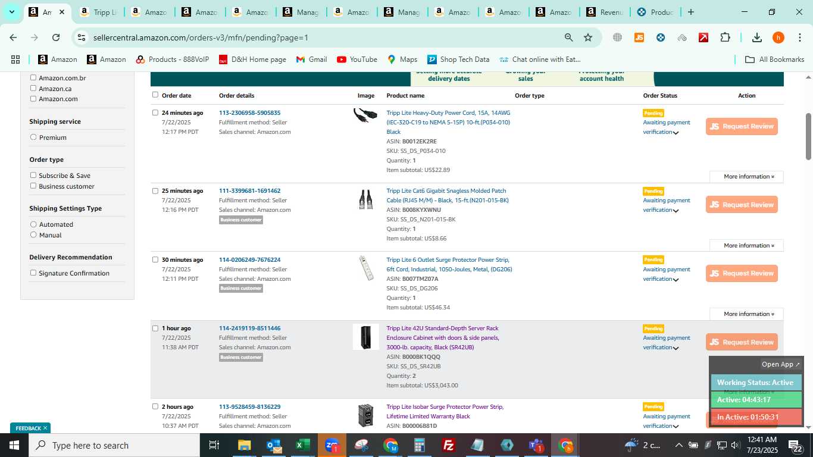Expand payment verification status for SR42UB order

(x=676, y=348)
